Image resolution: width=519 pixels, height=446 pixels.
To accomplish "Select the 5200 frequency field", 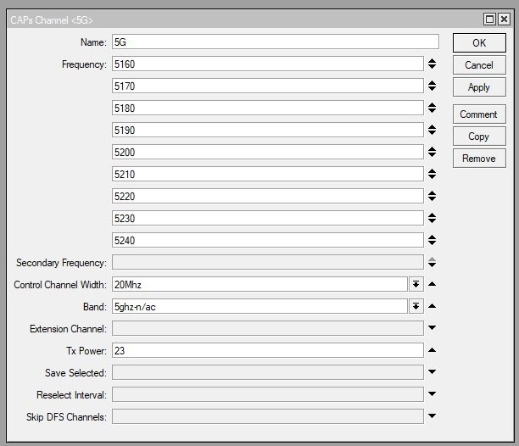I will 267,152.
